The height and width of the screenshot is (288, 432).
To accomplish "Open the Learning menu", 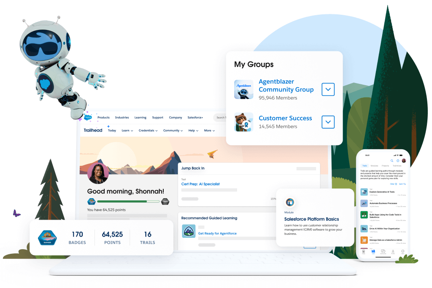I will click(140, 118).
